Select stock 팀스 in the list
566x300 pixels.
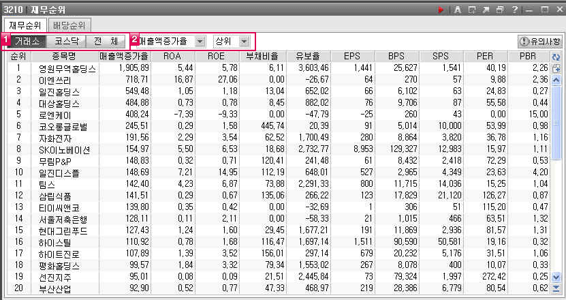pos(46,184)
